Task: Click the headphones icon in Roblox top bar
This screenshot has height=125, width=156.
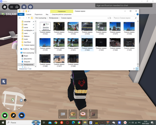Action: (17, 7)
